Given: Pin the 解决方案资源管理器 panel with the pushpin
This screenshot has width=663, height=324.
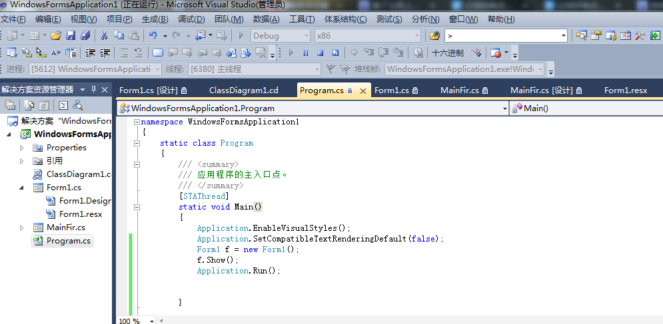Looking at the screenshot, I should (x=93, y=90).
